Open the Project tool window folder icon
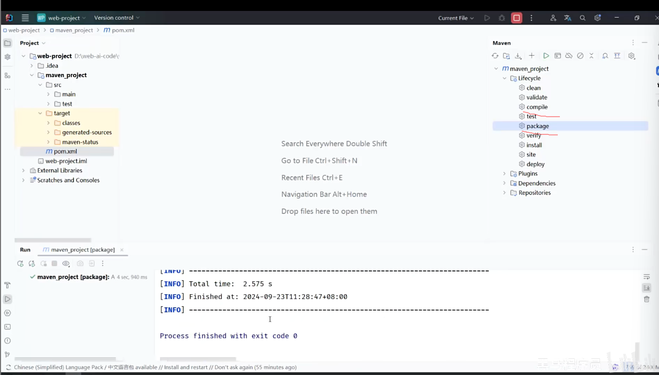659x375 pixels. click(x=7, y=43)
